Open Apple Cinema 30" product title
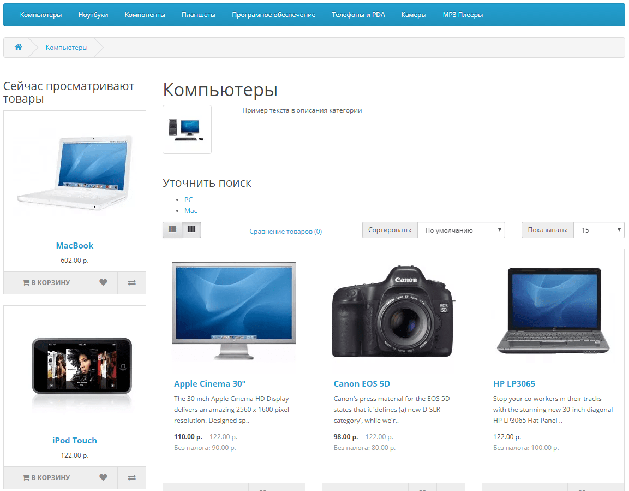629x491 pixels. (210, 383)
